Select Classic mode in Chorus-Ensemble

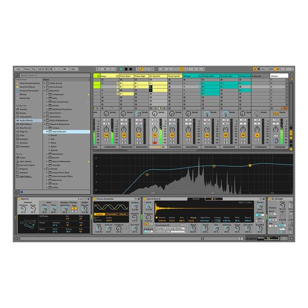click(99, 215)
